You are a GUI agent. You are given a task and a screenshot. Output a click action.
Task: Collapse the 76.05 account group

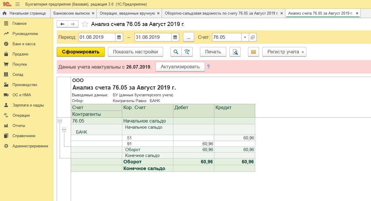point(60,121)
